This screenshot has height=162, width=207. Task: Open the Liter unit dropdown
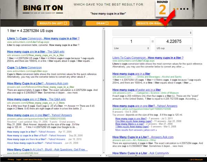coord(131,48)
